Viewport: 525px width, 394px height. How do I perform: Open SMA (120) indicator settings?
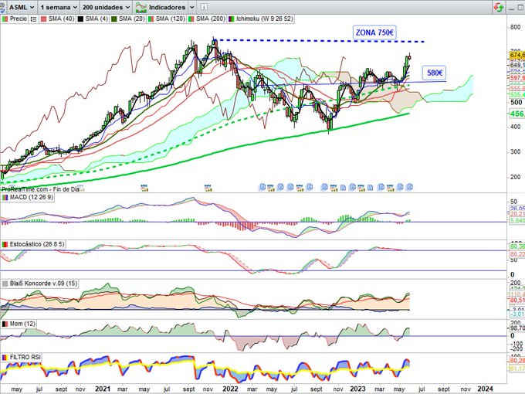pos(170,19)
